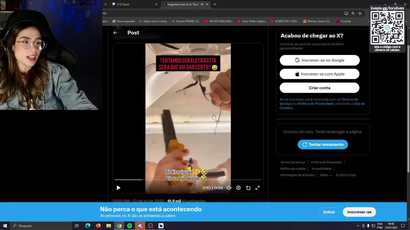Open the Novo separador bookmark
The height and width of the screenshot is (230, 410).
click(124, 21)
